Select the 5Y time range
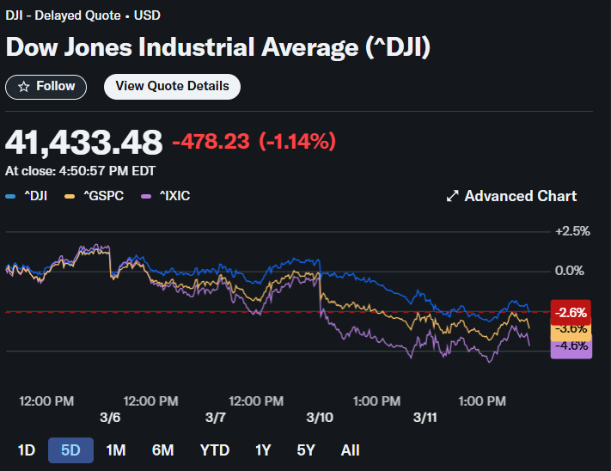 pyautogui.click(x=307, y=450)
